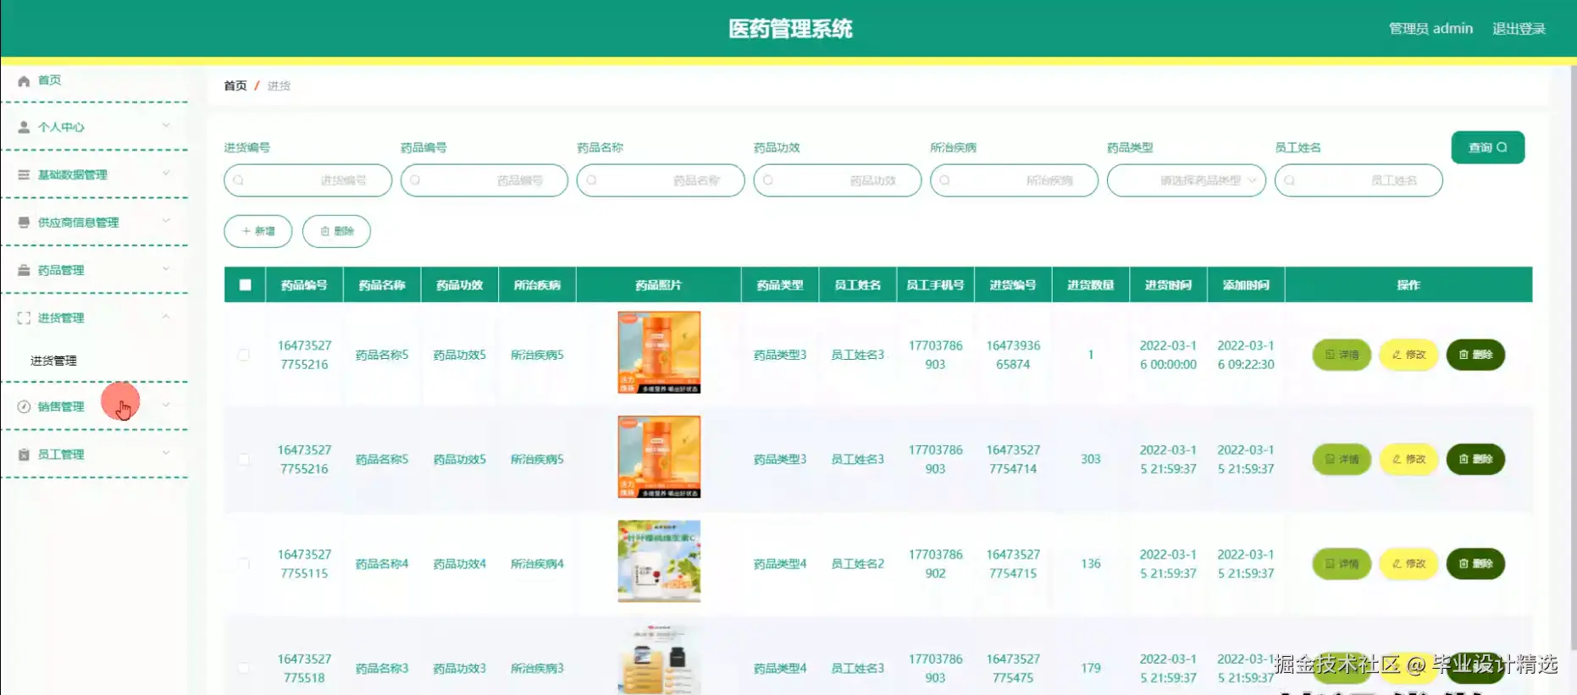Click search icon inside 药品功效 field
Screen dimensions: 1577x695
(x=768, y=180)
